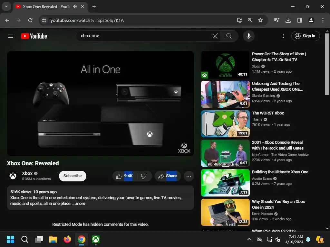This screenshot has height=247, width=330.
Task: Open notifications bell in taskbar
Action: (x=308, y=239)
